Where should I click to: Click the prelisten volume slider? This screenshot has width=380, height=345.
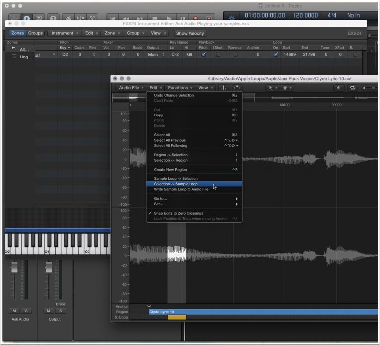click(369, 88)
